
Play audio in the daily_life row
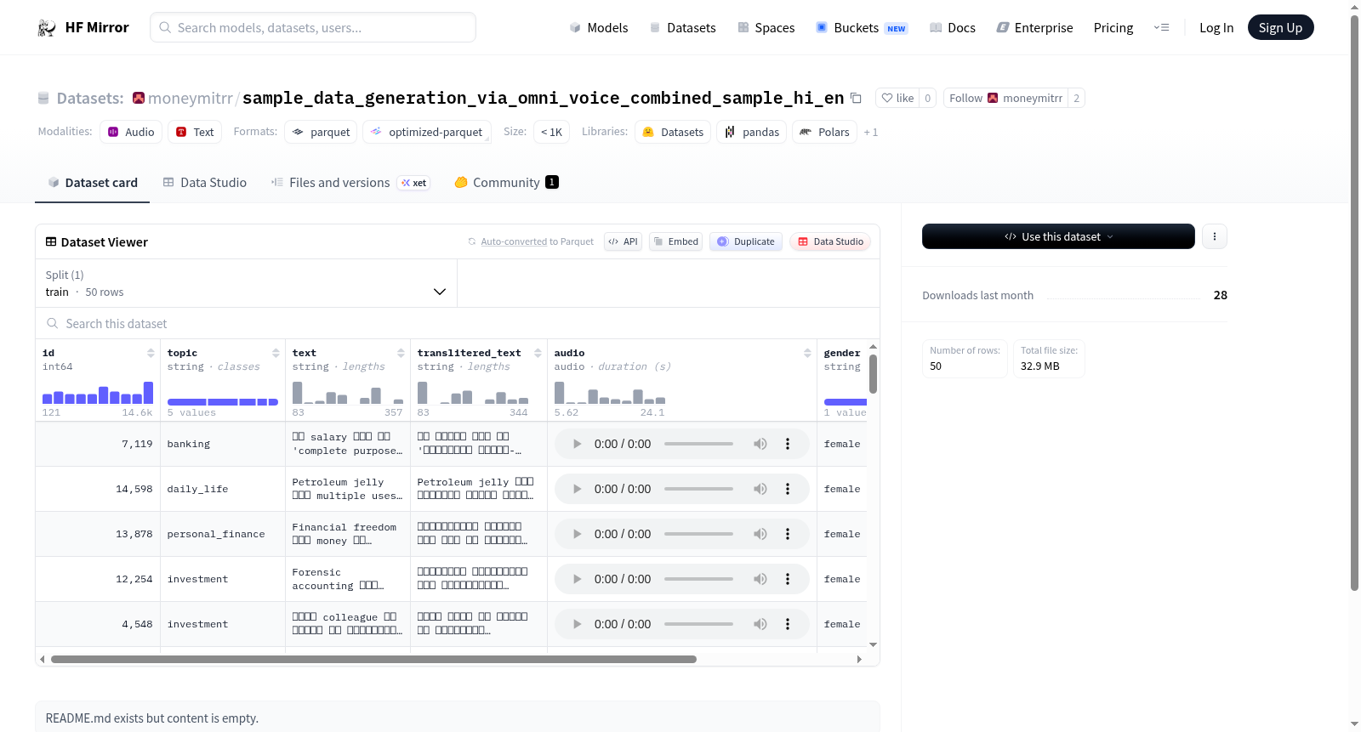[577, 489]
